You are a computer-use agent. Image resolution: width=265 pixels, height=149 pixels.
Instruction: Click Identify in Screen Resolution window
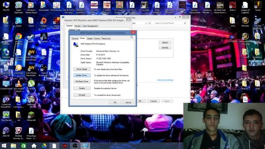tap(165, 48)
